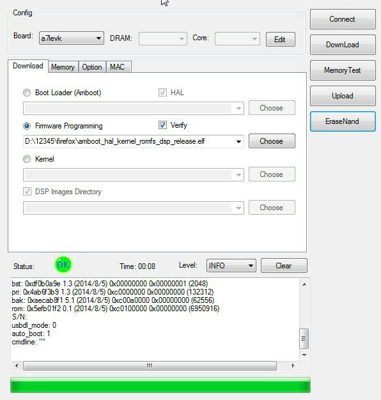Click the Upload button

click(343, 96)
